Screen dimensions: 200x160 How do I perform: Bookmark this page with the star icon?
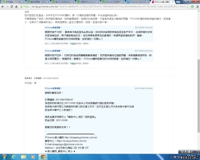tap(187, 7)
